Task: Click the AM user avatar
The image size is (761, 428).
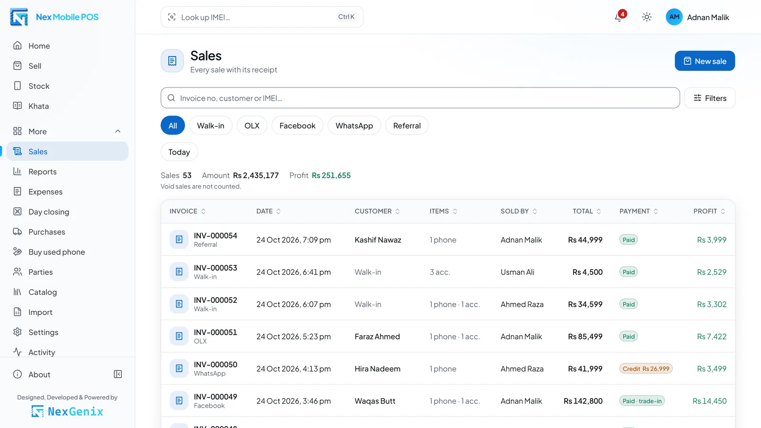Action: click(x=674, y=17)
